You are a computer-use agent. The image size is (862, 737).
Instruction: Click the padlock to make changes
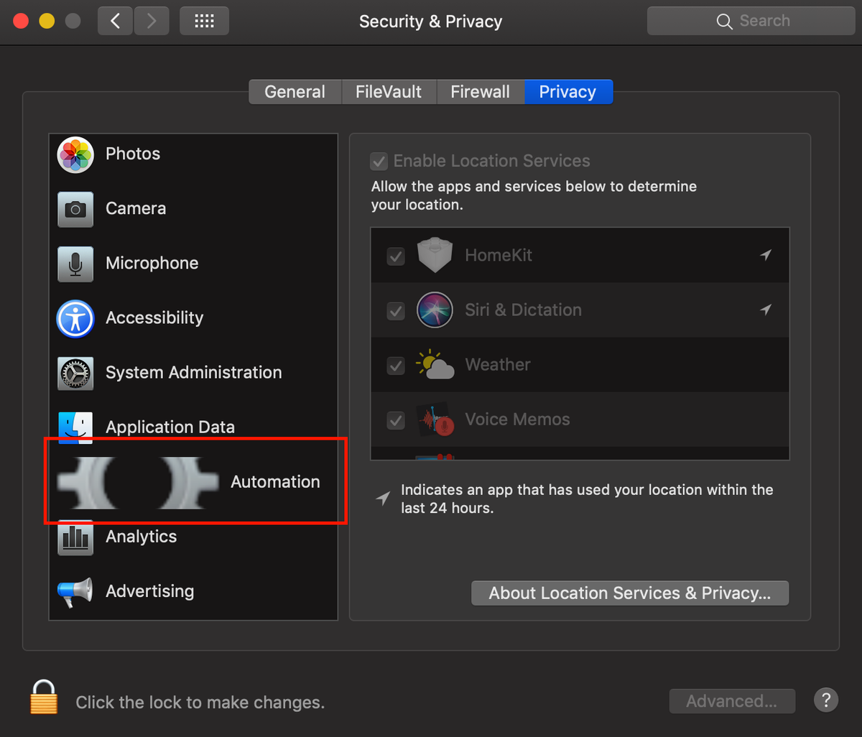[x=44, y=697]
